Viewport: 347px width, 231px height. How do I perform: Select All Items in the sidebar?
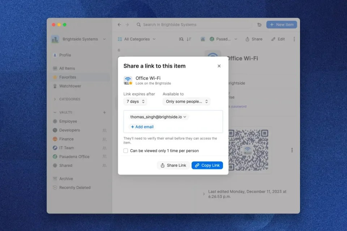[x=80, y=68]
